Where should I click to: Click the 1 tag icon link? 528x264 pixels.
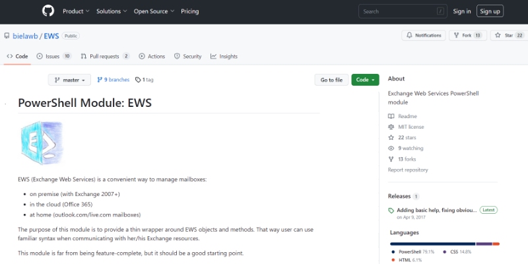(144, 80)
